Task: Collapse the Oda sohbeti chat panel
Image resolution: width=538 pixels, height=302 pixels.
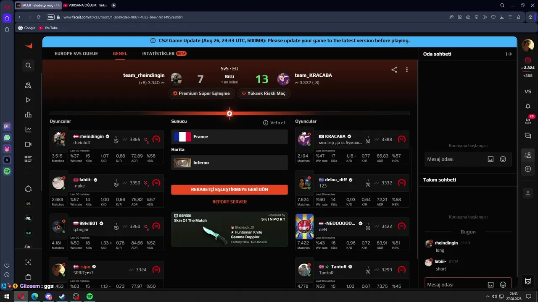Action: (x=509, y=54)
